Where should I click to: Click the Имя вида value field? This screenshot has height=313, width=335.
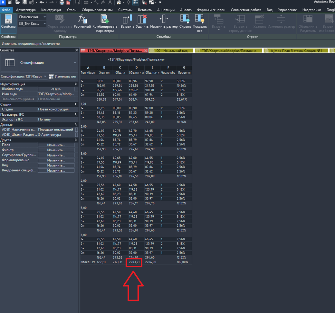[x=56, y=94]
